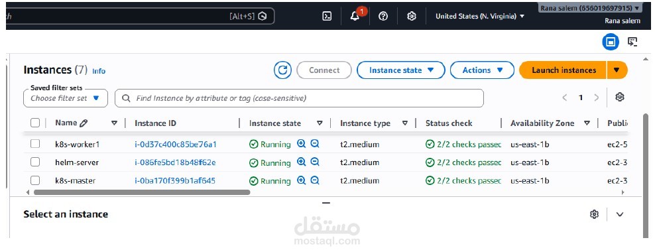Open the notifications bell
The height and width of the screenshot is (252, 655).
click(x=355, y=16)
